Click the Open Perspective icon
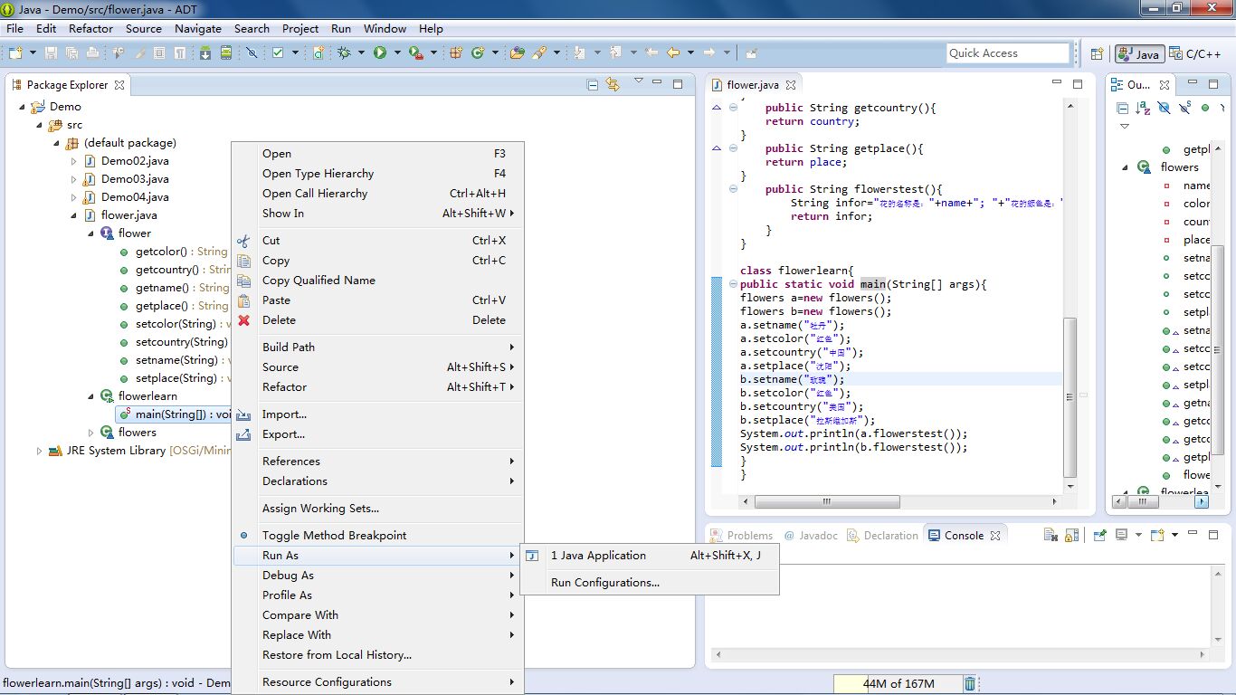 [1097, 54]
